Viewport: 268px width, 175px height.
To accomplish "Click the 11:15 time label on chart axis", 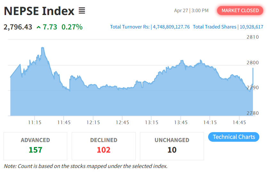I will tap(35, 123).
